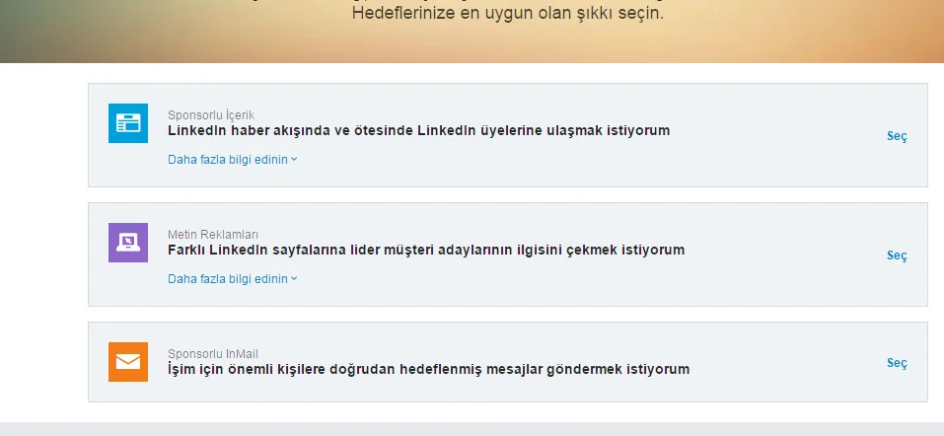Click the chevron arrow in Metin Reklamları card
This screenshot has height=436, width=944.
294,279
